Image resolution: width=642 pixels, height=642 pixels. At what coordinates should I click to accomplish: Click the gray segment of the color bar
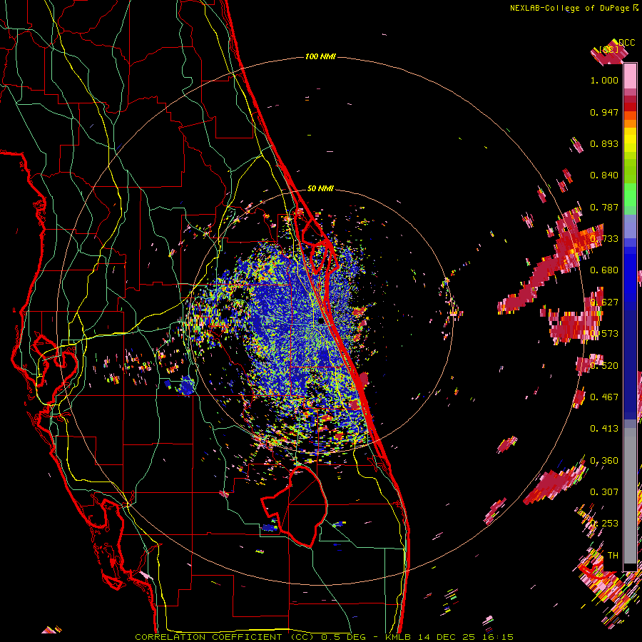pyautogui.click(x=630, y=496)
